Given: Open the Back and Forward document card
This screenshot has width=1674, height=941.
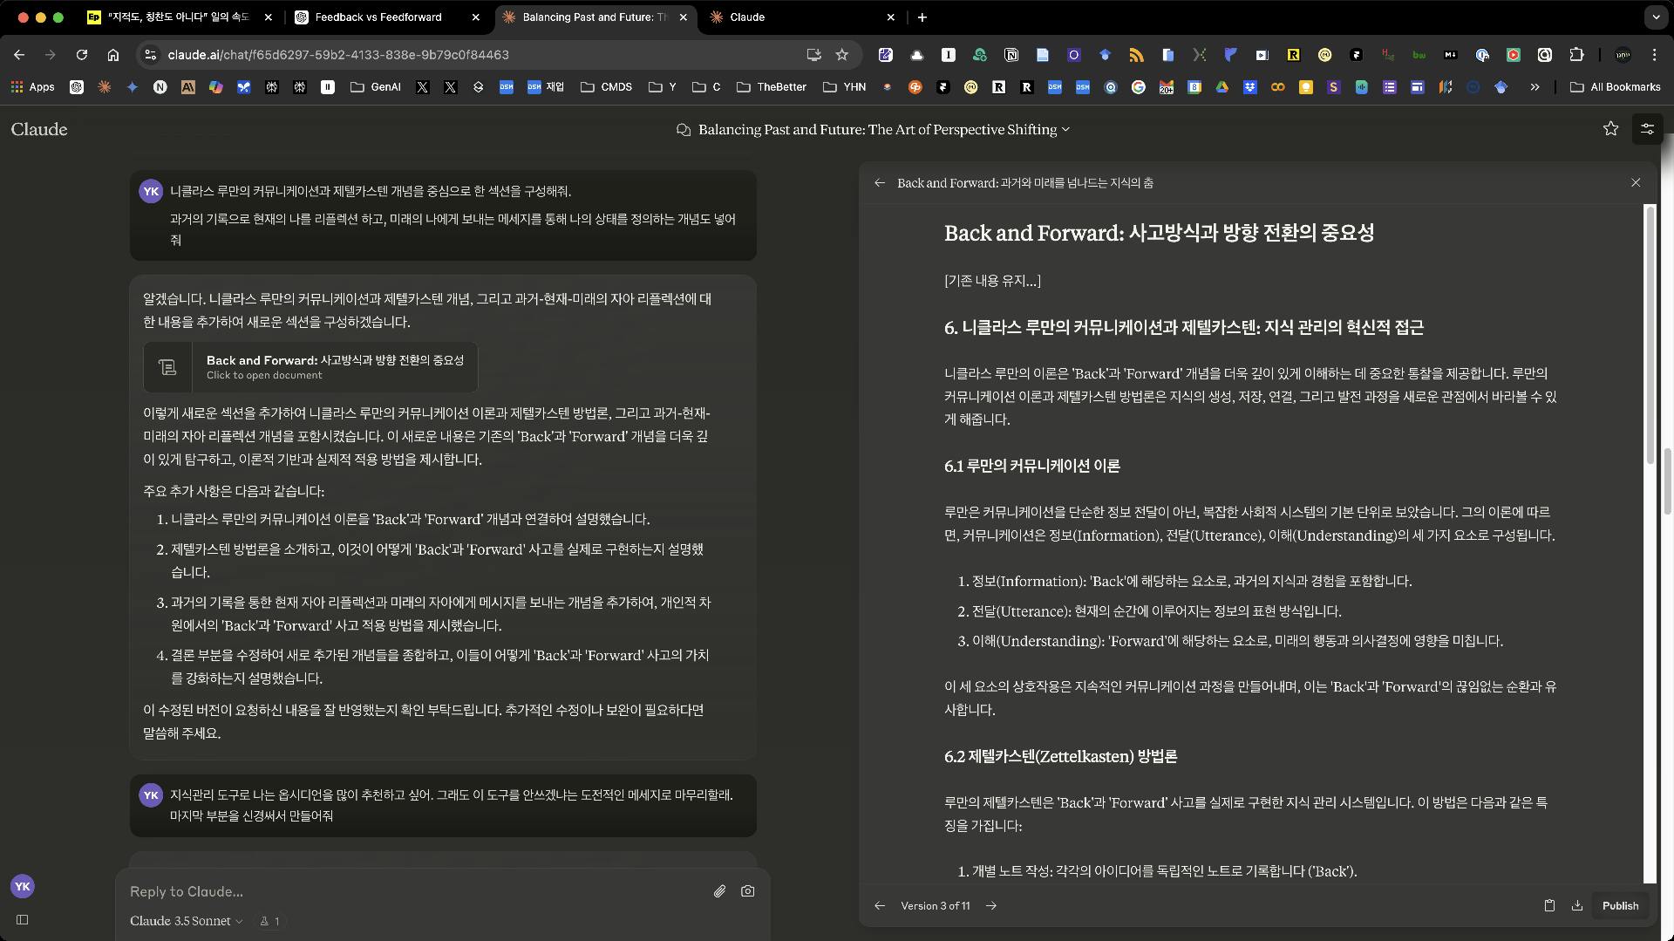Looking at the screenshot, I should pyautogui.click(x=310, y=367).
